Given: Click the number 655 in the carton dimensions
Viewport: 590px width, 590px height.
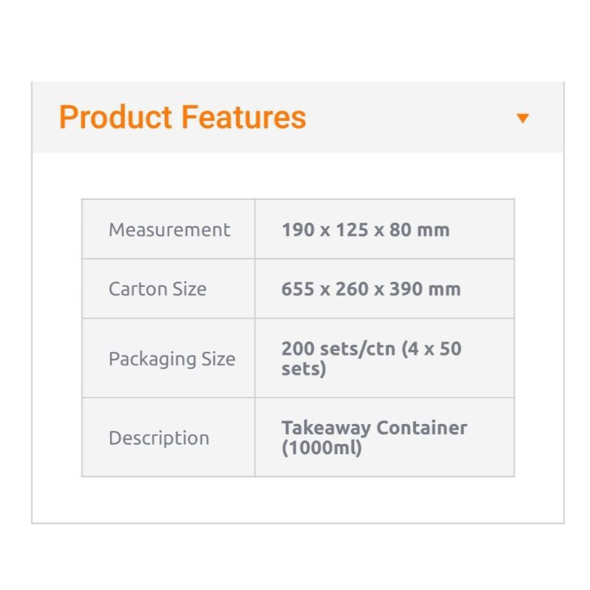Looking at the screenshot, I should point(297,288).
